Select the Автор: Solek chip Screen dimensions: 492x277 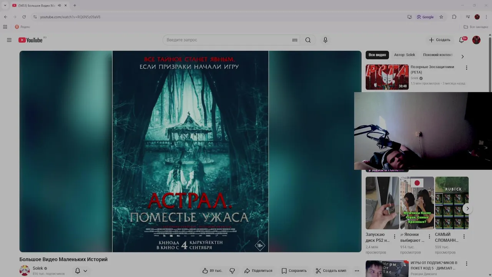tap(404, 55)
